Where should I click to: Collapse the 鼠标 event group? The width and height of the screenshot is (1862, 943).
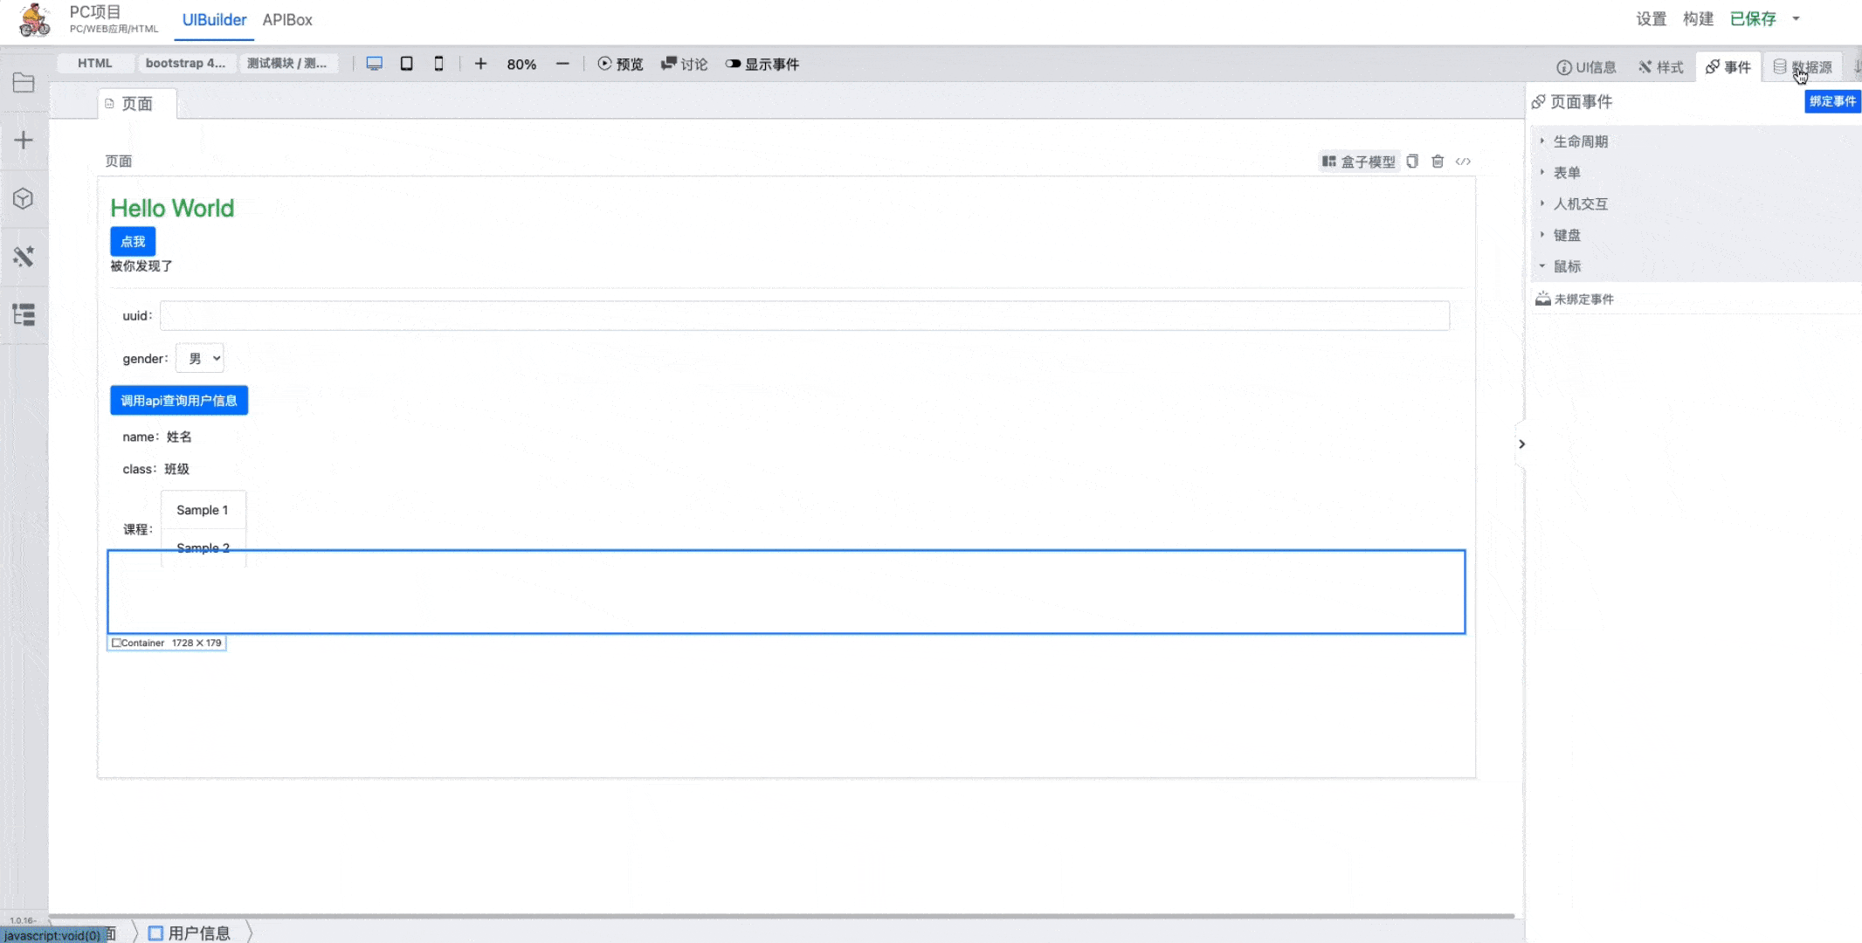[x=1567, y=266]
